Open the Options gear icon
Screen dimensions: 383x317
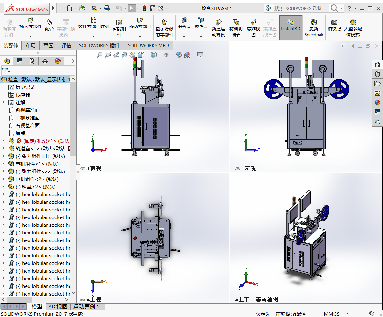[161, 8]
